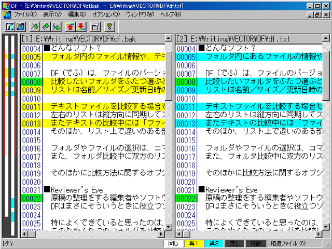Click the compare folders toolbar icon
Image resolution: width=332 pixels, height=249 pixels.
10,26
